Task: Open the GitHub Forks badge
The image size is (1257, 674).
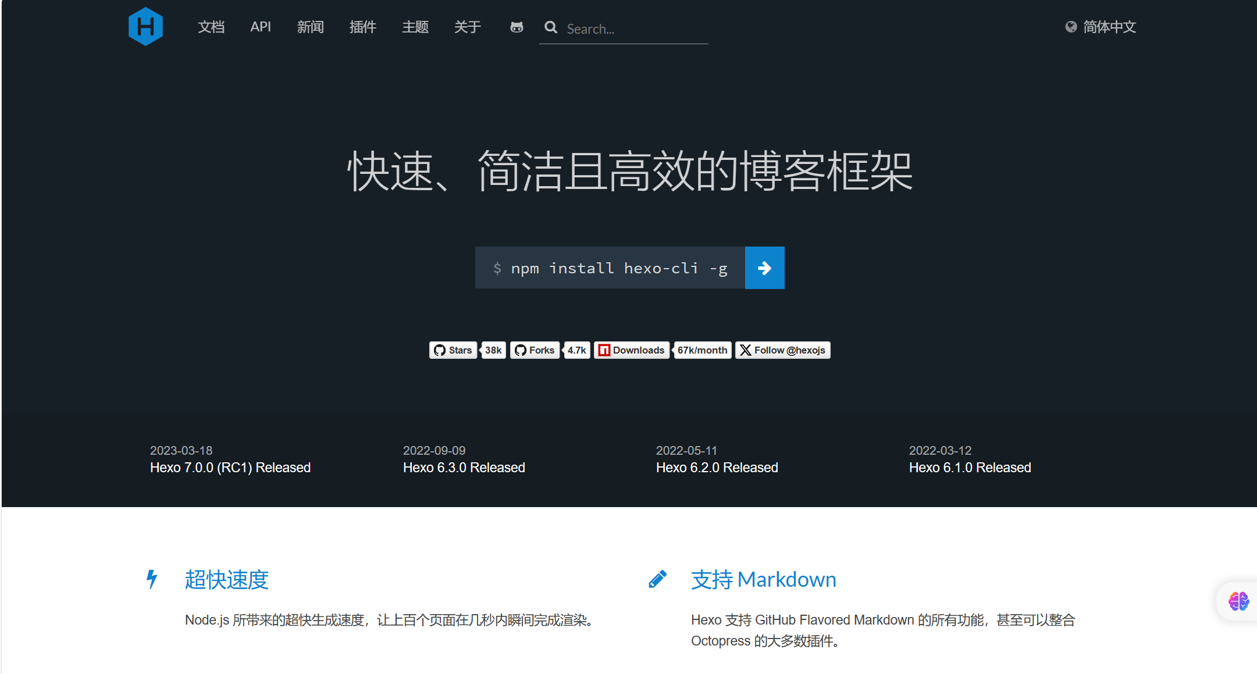Action: point(535,350)
